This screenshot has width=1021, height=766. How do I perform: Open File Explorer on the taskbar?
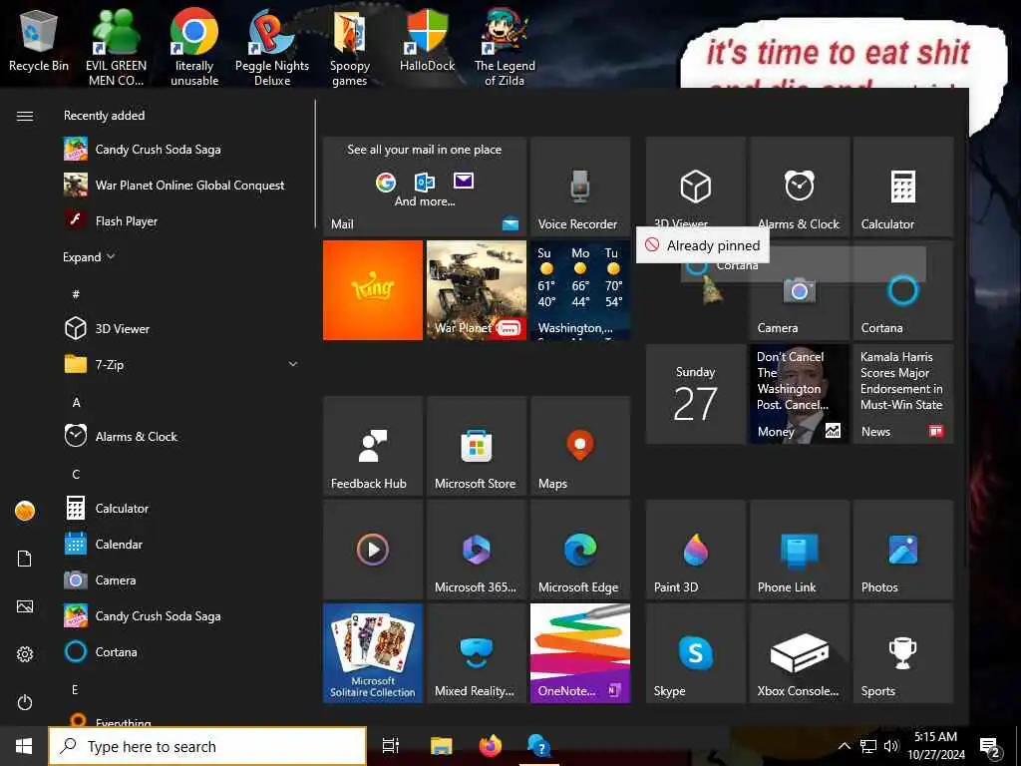pos(441,746)
